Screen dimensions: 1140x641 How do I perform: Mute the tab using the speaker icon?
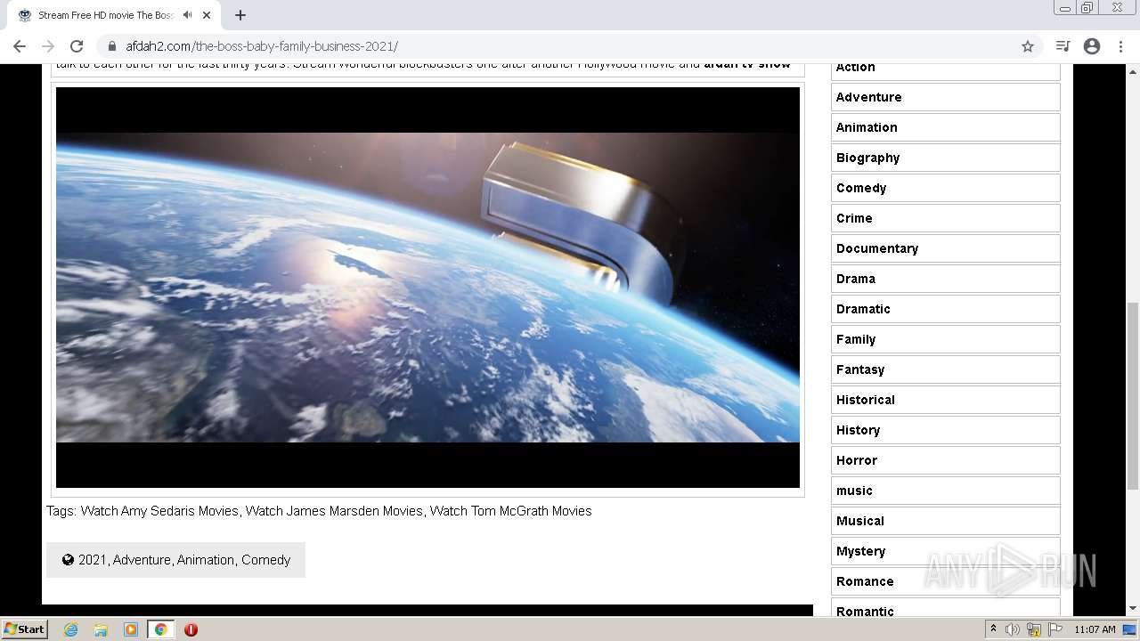[x=187, y=15]
